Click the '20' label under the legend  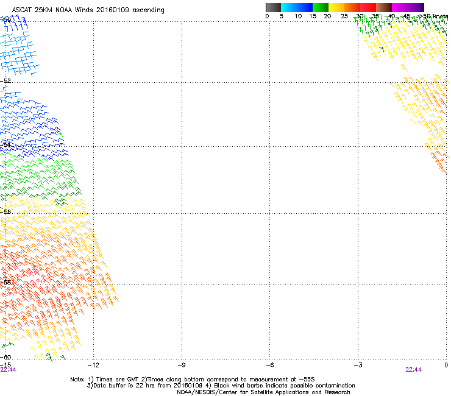click(327, 16)
